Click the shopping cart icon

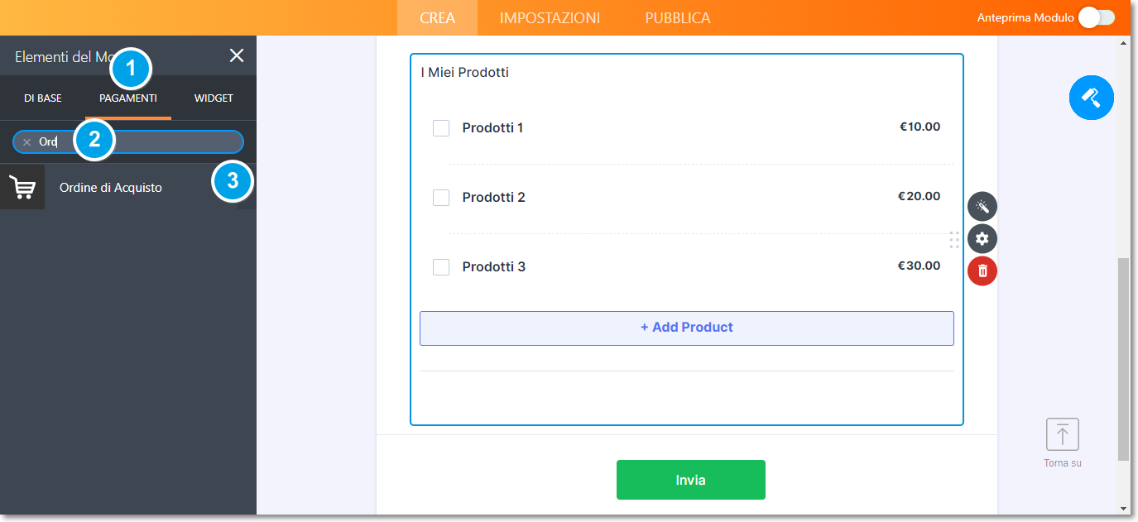tap(22, 188)
